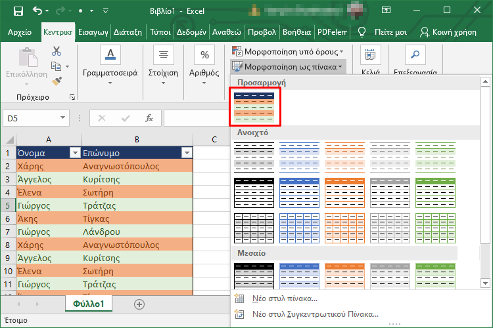Click the Copy icon
The image size is (493, 328).
coord(56,66)
